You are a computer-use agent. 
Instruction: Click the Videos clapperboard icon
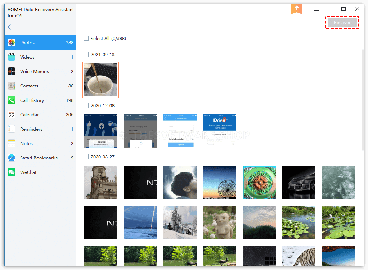(12, 57)
